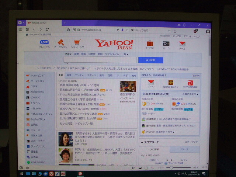236x177 pixels.
Task: Select the 画像 search tab
Action: 76,54
